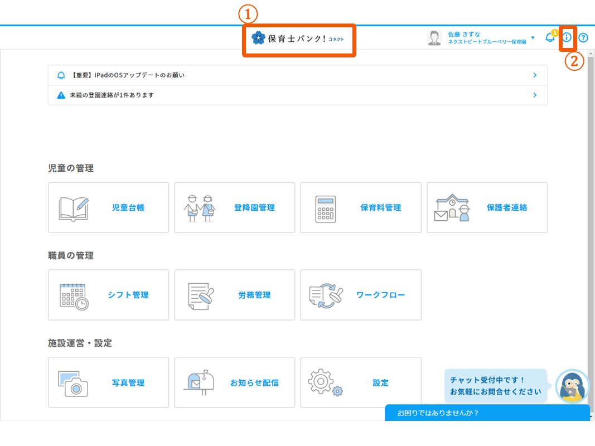
Task: Open help via the question mark icon
Action: click(583, 37)
